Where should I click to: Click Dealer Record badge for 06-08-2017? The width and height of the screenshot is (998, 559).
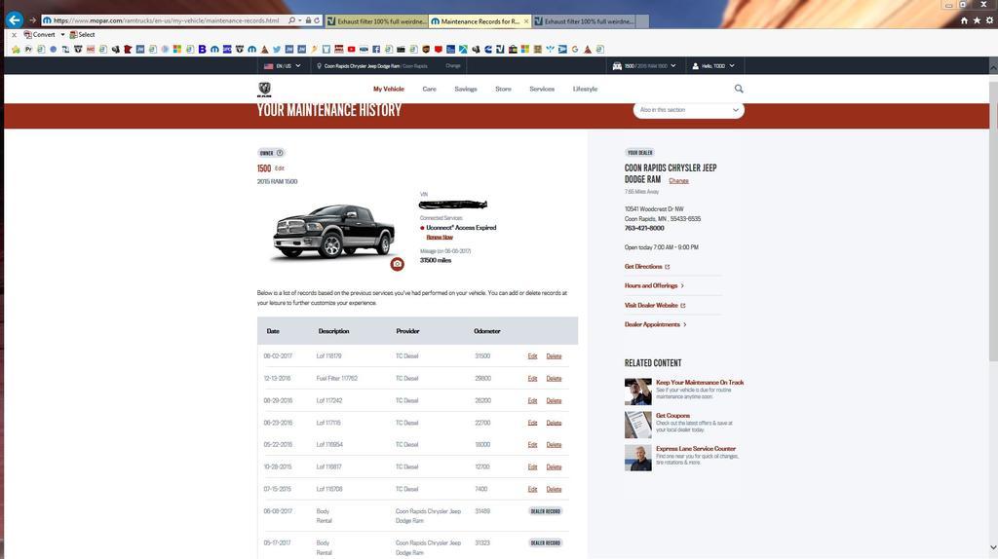546,511
